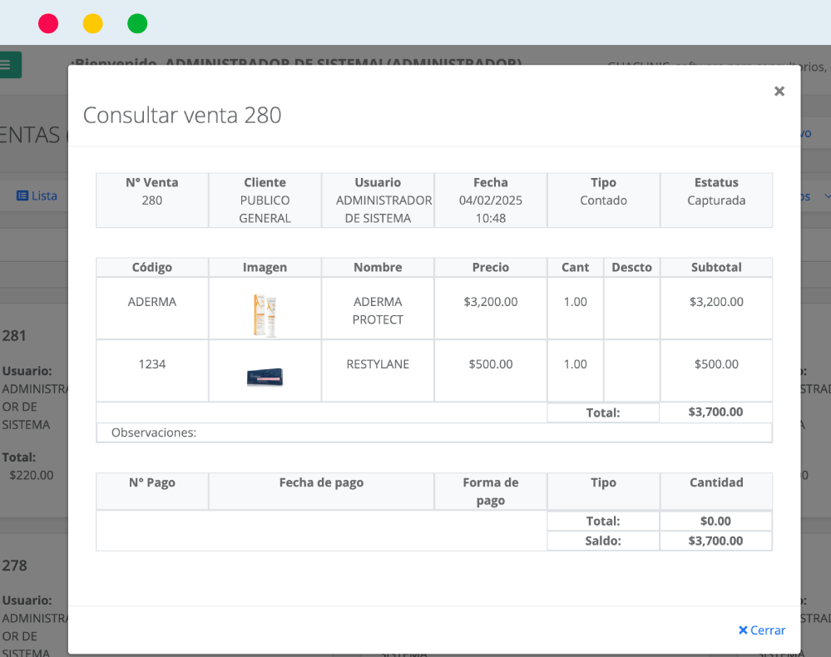Image resolution: width=831 pixels, height=657 pixels.
Task: Click the Código column header
Action: pyautogui.click(x=152, y=267)
